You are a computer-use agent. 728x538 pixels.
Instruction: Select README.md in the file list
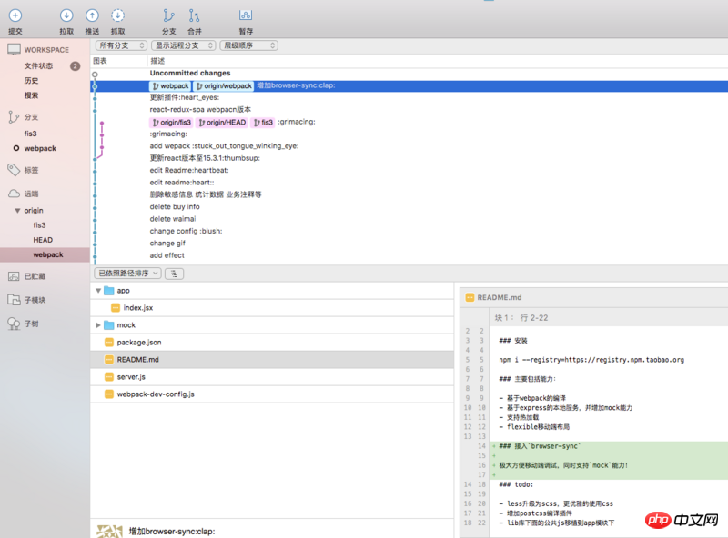click(x=272, y=360)
